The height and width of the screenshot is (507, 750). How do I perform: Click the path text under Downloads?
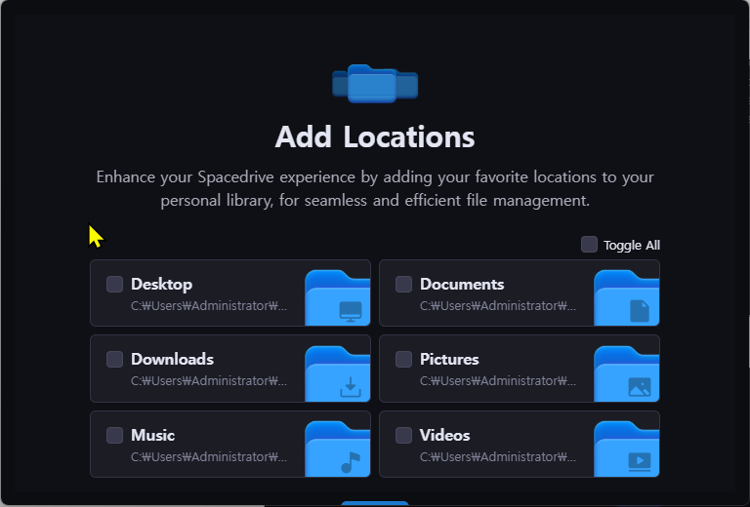point(209,381)
